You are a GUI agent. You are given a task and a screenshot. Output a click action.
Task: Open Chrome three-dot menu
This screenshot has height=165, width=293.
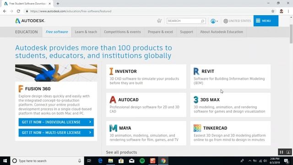pyautogui.click(x=288, y=11)
